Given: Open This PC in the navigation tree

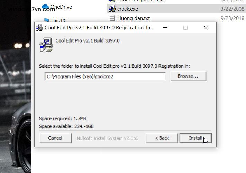Looking at the screenshot, I should pyautogui.click(x=58, y=20).
